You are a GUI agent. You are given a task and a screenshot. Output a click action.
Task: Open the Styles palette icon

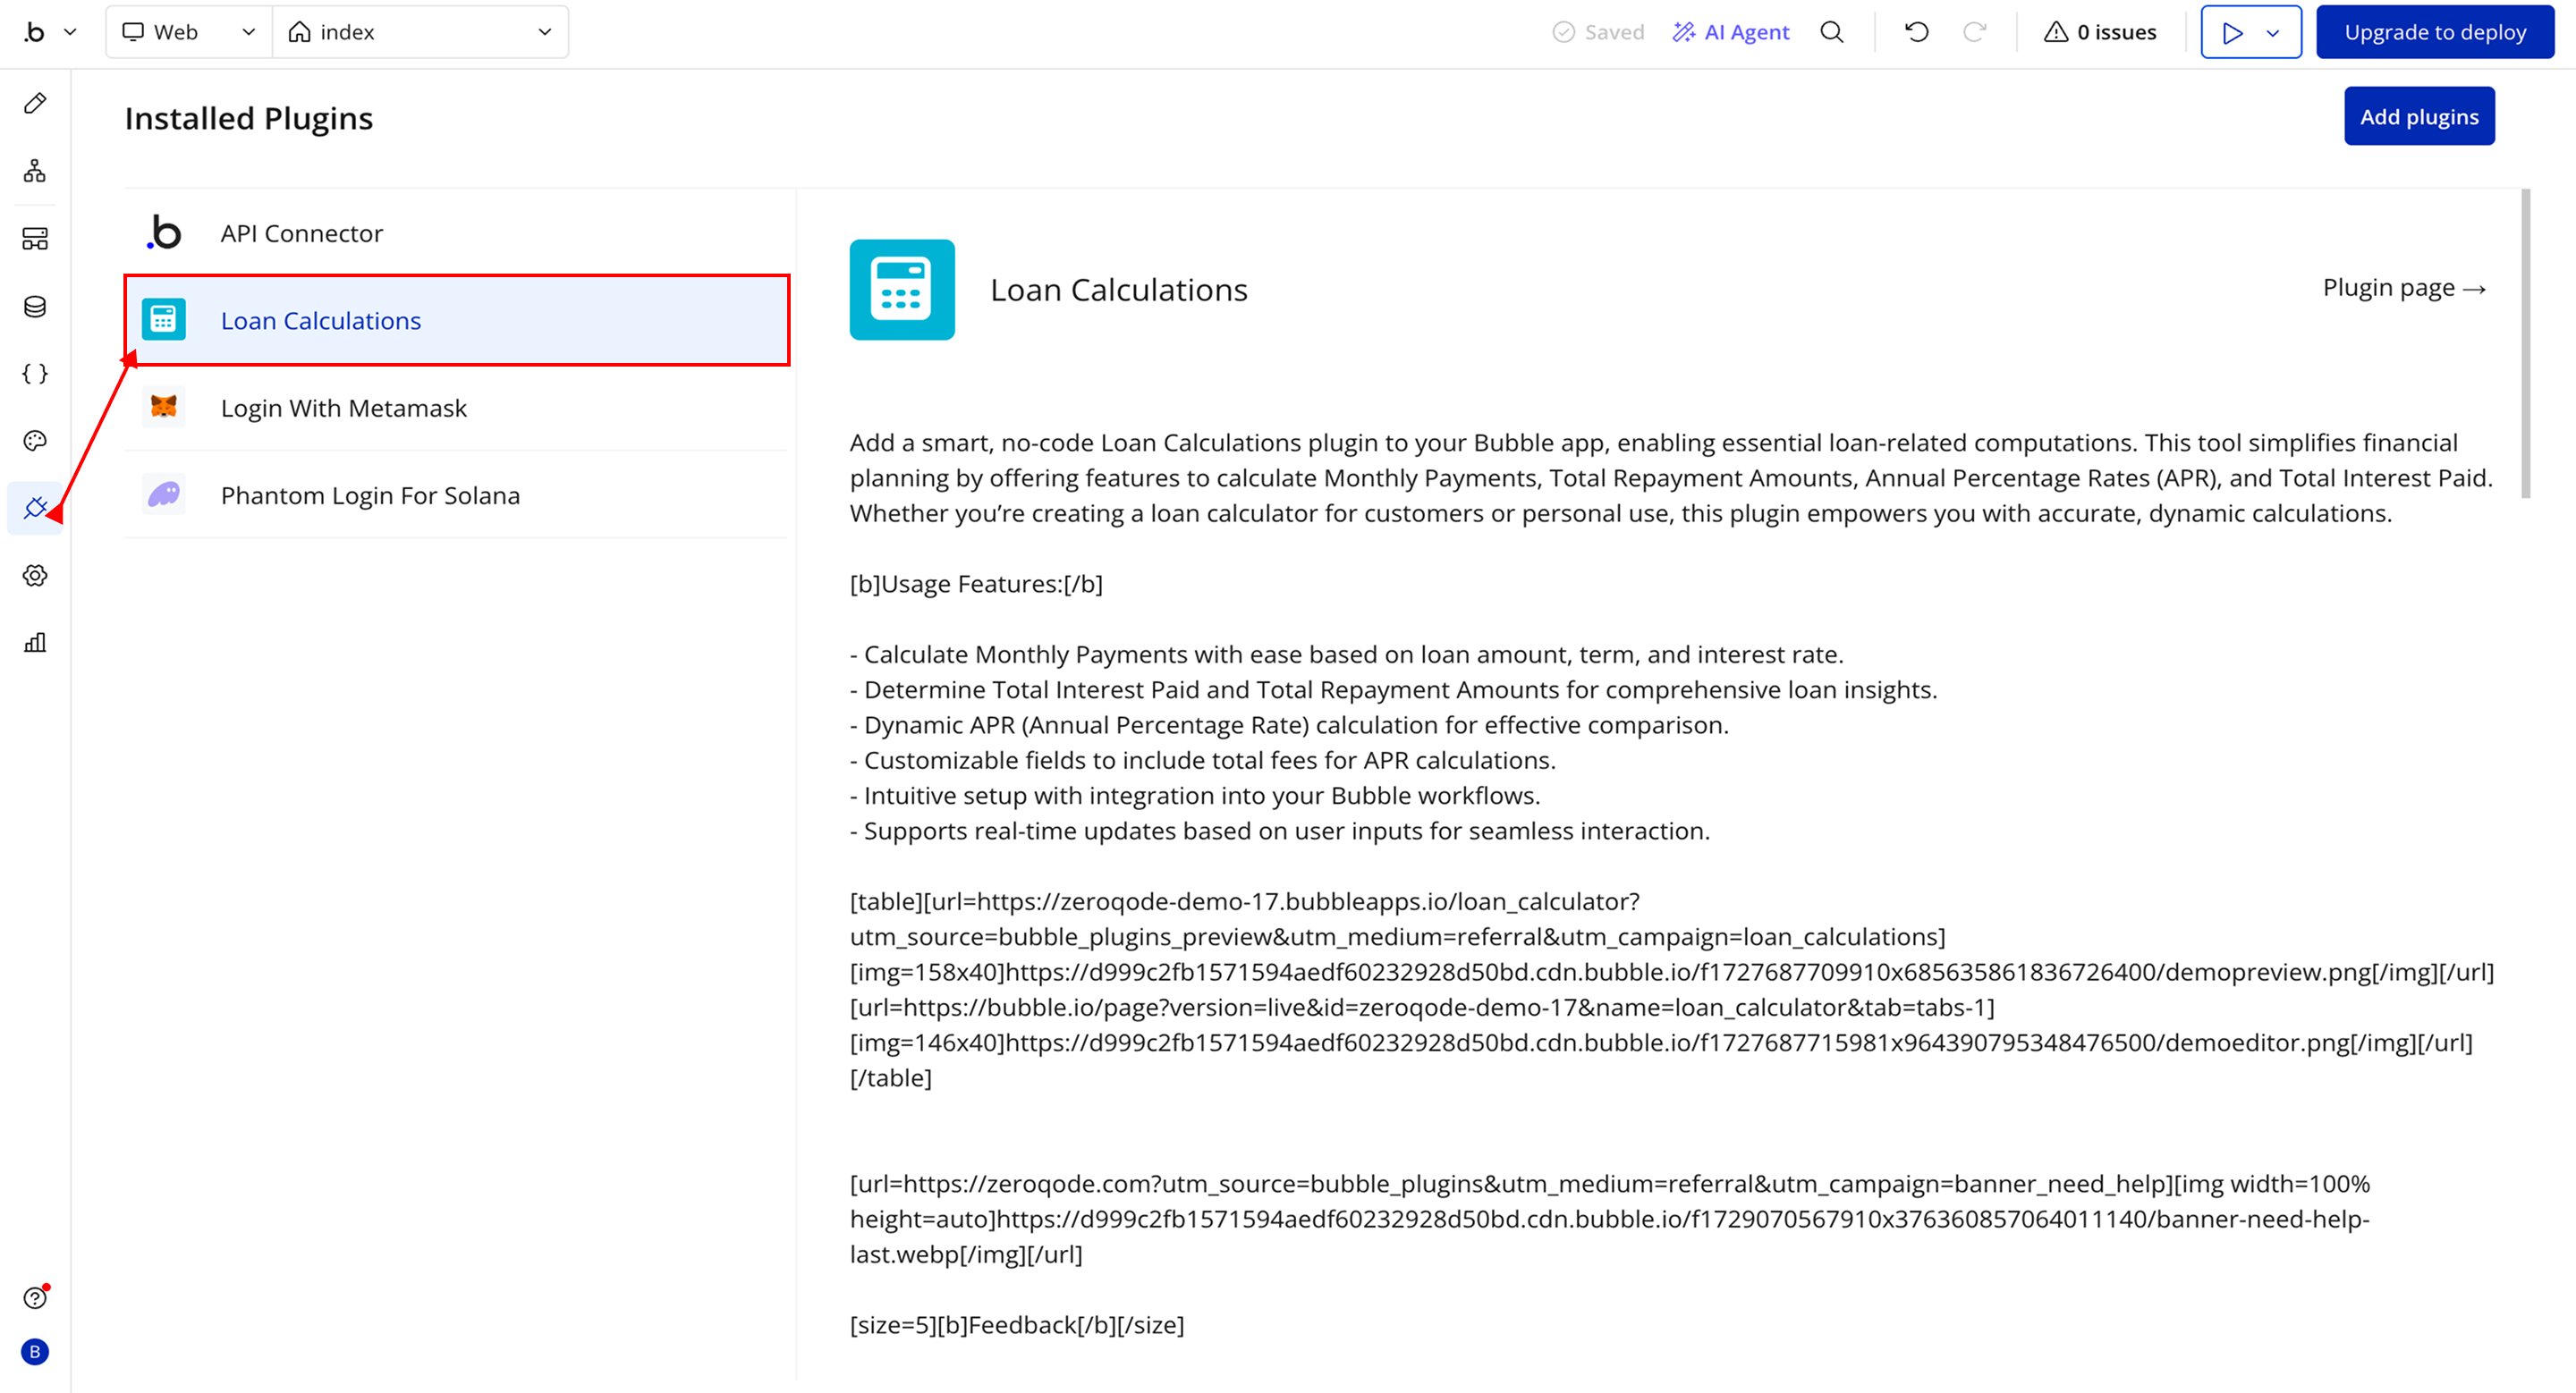pyautogui.click(x=35, y=441)
